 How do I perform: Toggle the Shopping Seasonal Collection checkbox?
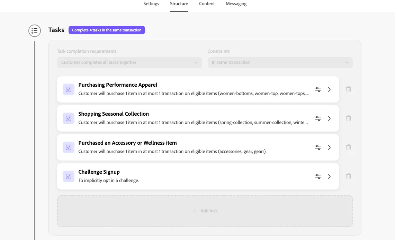69,118
